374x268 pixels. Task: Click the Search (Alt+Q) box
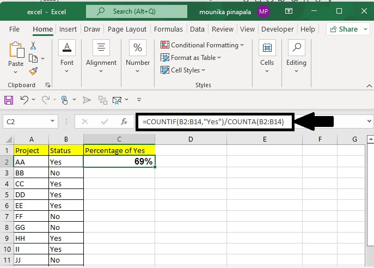click(x=137, y=11)
